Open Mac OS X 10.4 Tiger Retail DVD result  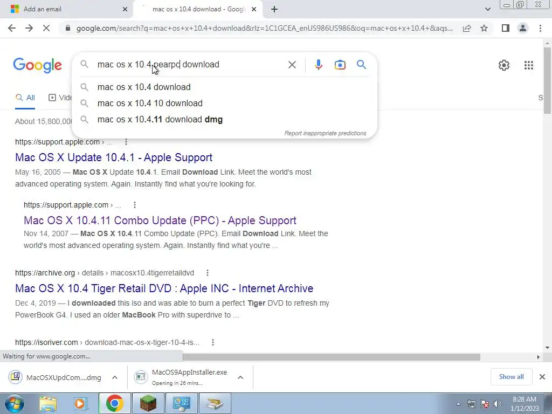pos(164,288)
